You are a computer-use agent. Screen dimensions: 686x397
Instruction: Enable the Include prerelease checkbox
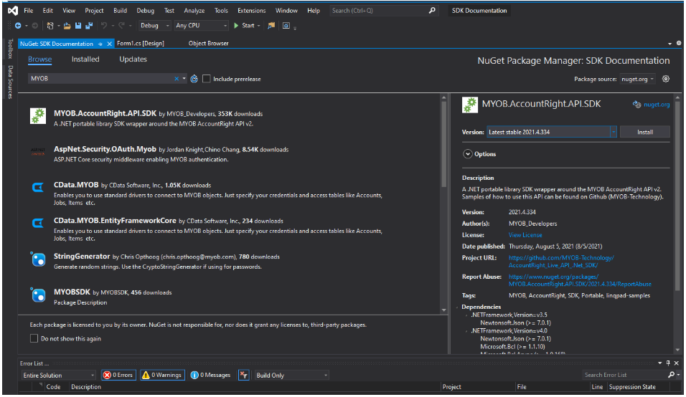click(207, 79)
